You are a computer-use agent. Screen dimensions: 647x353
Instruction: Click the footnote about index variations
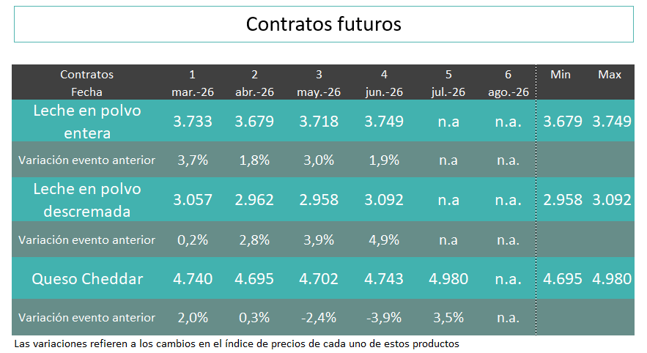pyautogui.click(x=237, y=343)
